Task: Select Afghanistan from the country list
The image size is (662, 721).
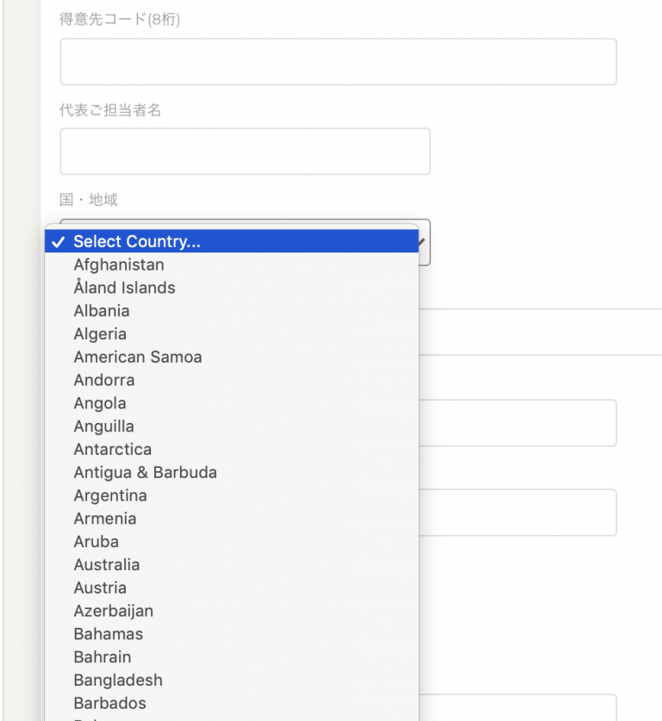Action: tap(118, 264)
